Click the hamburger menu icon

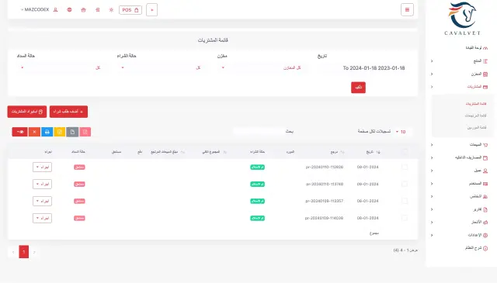(407, 9)
